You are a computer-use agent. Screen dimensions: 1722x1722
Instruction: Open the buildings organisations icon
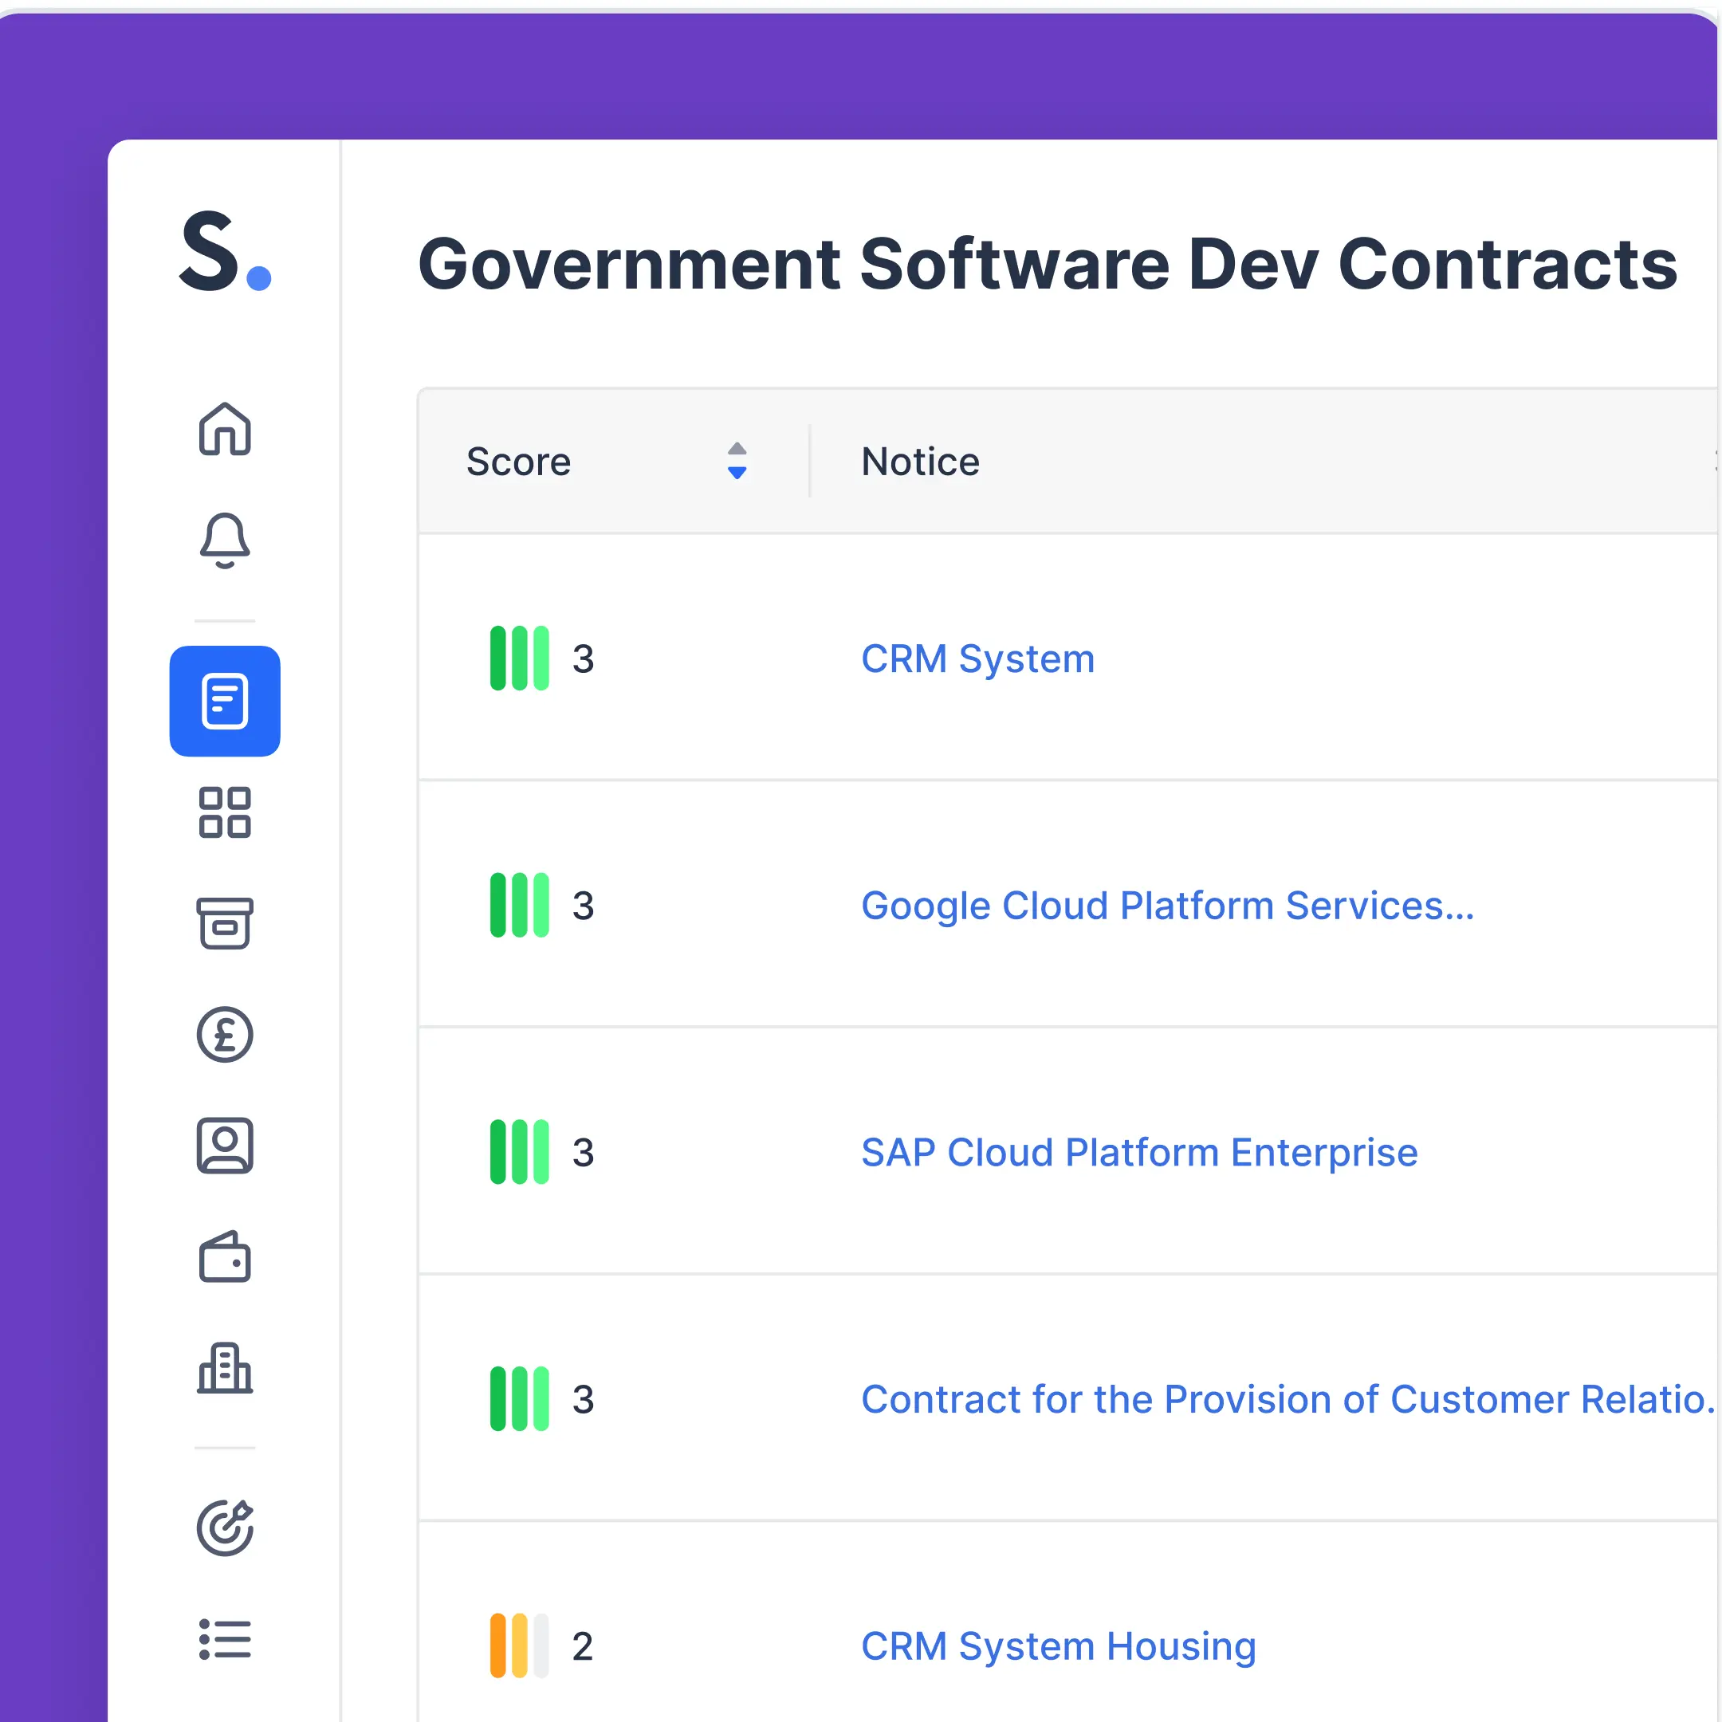click(x=225, y=1367)
